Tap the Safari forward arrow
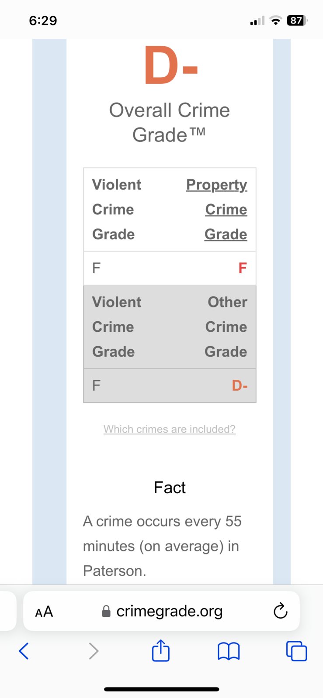 (x=93, y=651)
